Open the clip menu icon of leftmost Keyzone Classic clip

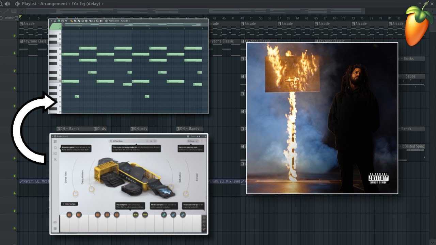(x=21, y=41)
